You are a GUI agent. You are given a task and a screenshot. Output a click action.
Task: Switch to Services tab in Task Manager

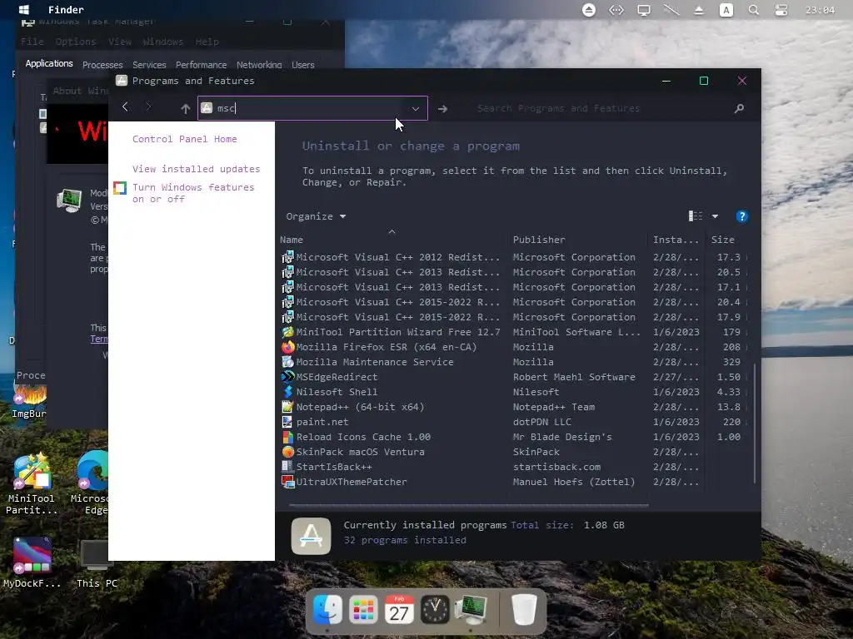tap(149, 65)
